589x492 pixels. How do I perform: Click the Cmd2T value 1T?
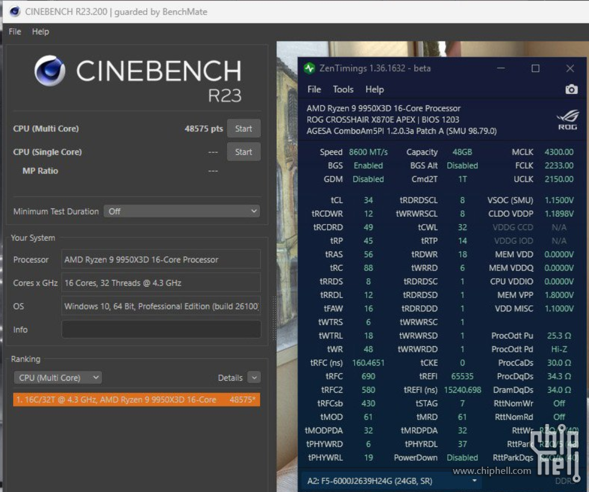point(462,179)
